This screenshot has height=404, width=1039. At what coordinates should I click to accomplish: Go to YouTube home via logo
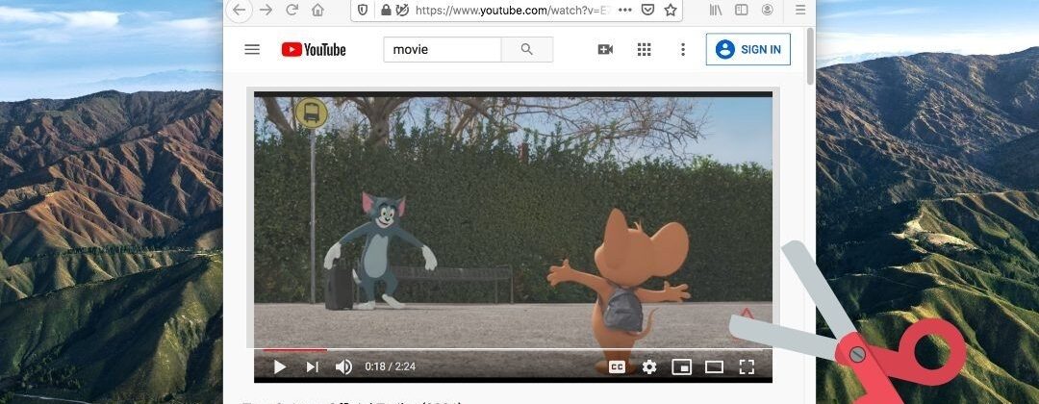click(314, 50)
